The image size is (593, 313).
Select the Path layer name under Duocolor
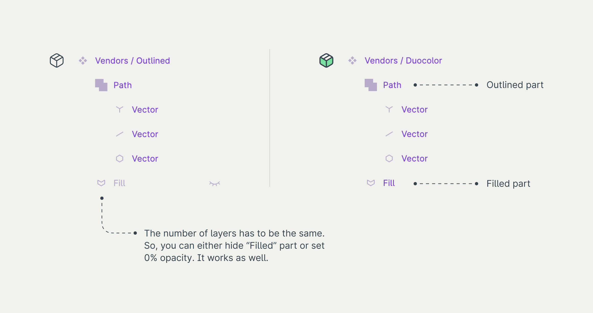392,85
